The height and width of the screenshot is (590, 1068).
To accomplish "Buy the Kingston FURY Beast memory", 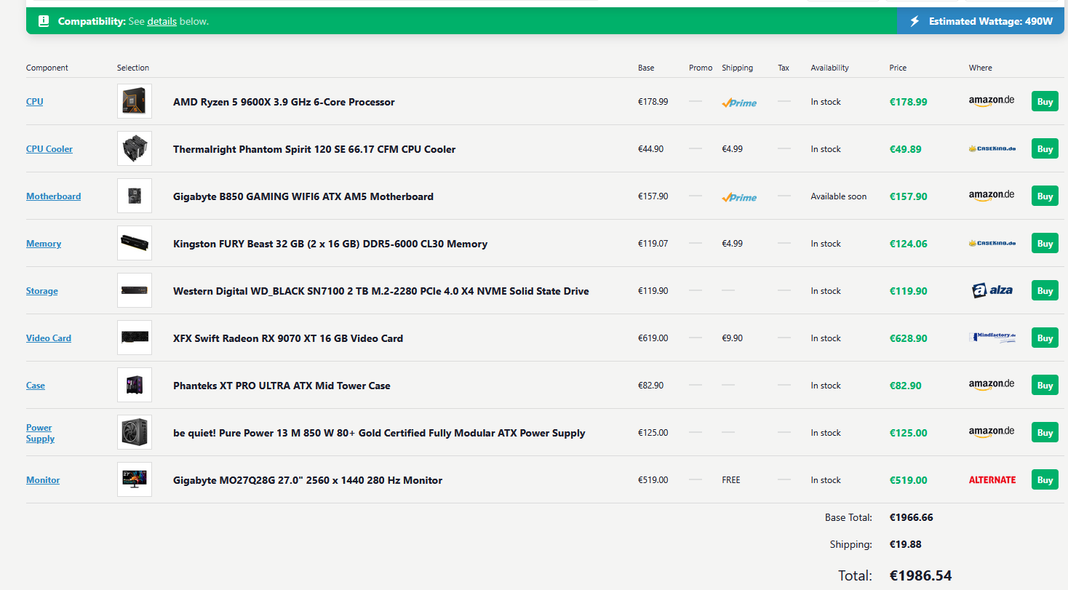I will pos(1045,243).
